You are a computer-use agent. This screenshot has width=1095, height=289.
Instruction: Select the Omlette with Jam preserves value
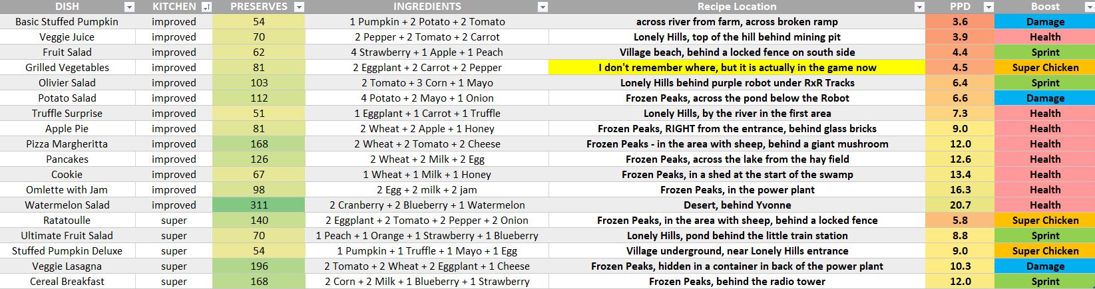(258, 190)
